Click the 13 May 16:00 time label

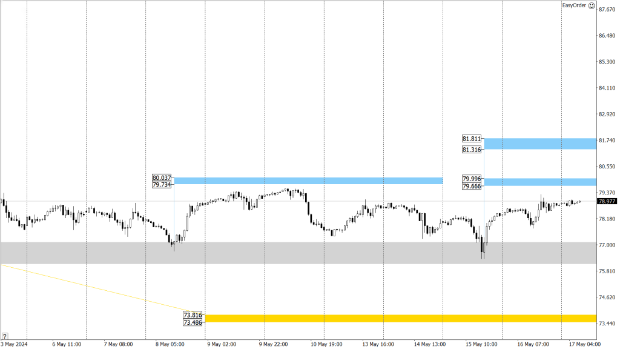pos(378,344)
